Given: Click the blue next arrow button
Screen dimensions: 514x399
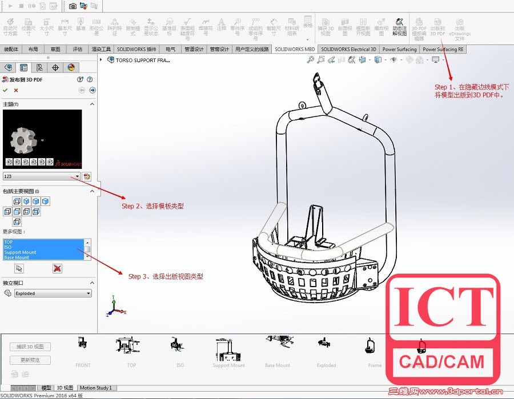Looking at the screenshot, I should click(93, 90).
